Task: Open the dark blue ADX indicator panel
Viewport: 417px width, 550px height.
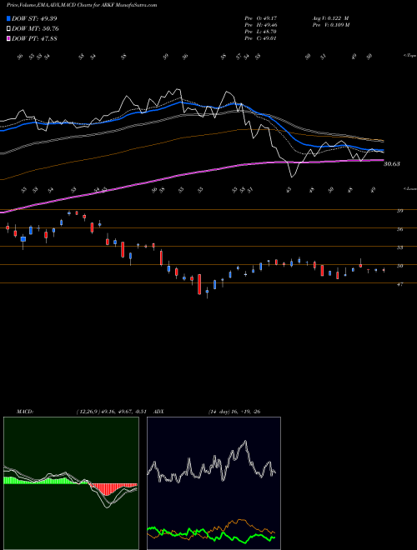Action: point(214,483)
